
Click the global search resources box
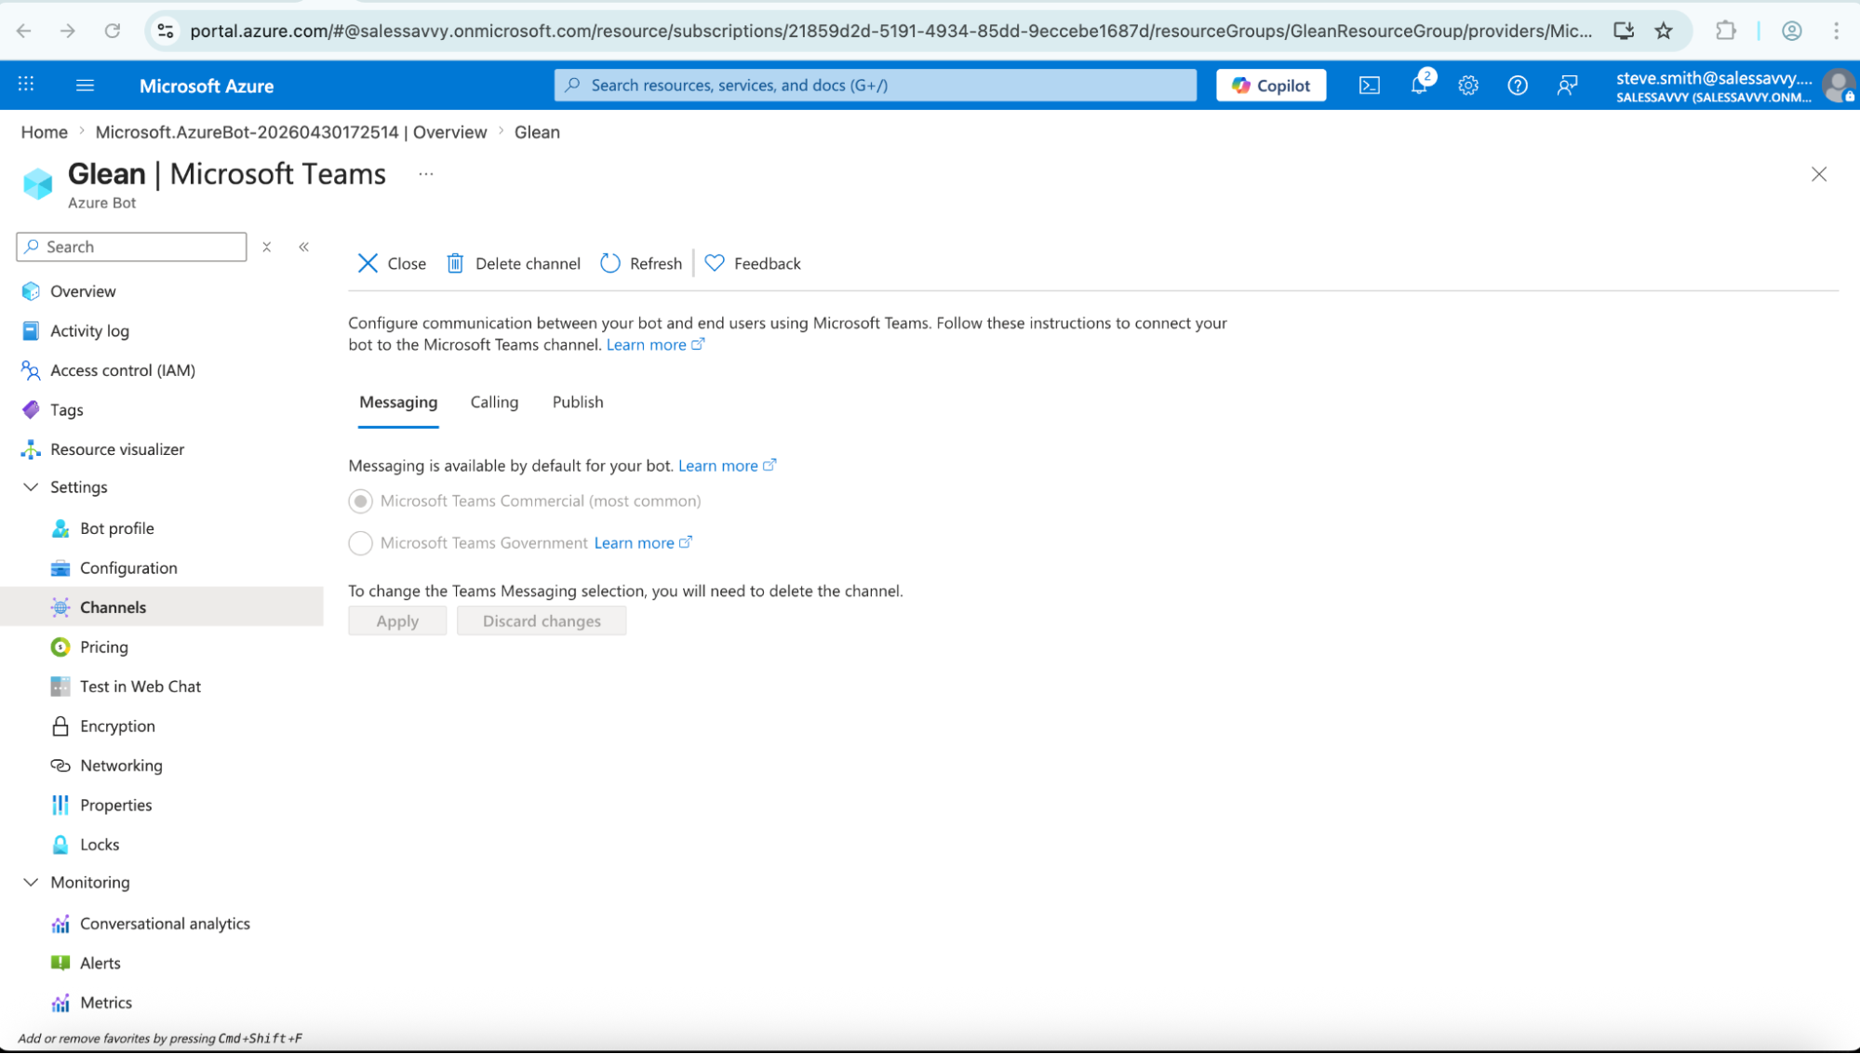click(x=876, y=85)
